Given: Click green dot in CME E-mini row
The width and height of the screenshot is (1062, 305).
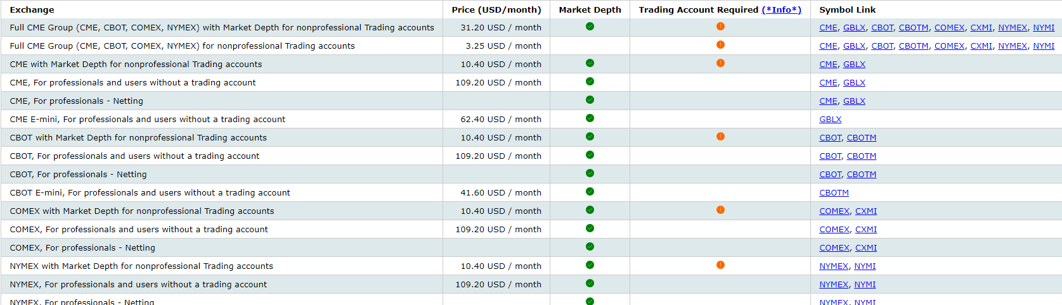Looking at the screenshot, I should (590, 118).
